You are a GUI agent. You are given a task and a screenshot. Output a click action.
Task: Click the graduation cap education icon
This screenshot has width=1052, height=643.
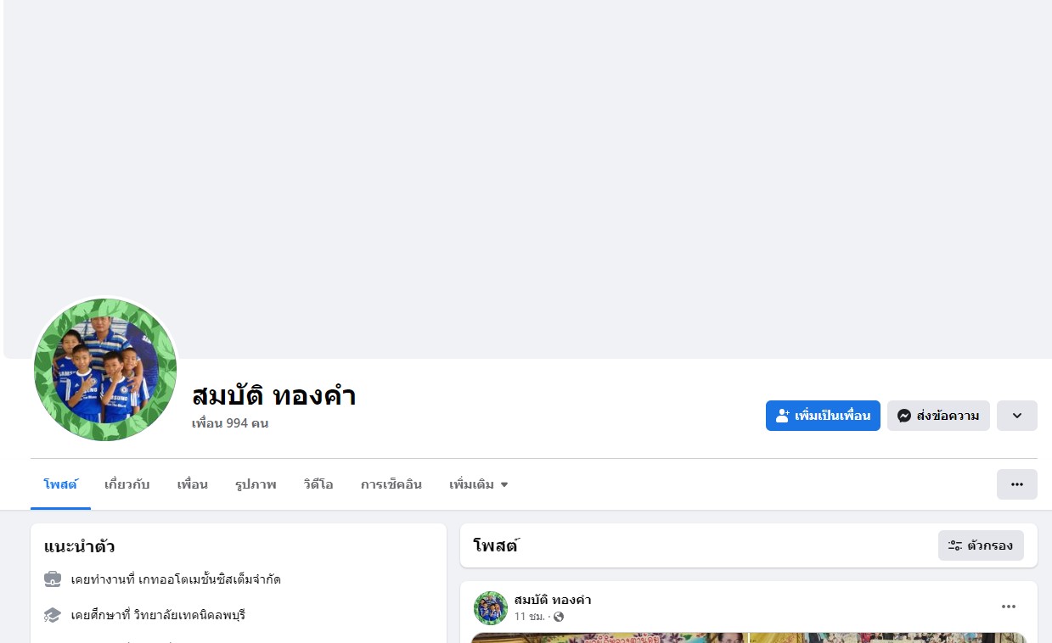(53, 615)
